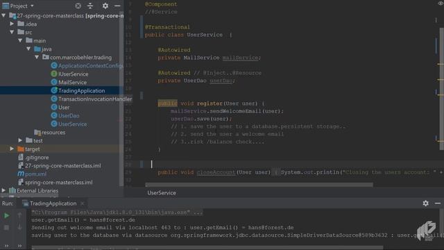Open the Project view dropdown

[x=32, y=6]
